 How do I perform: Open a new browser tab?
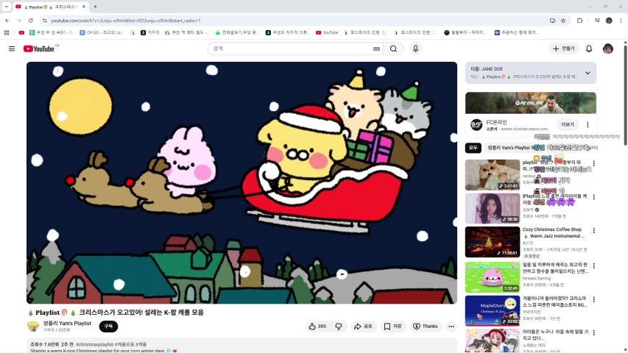click(95, 7)
